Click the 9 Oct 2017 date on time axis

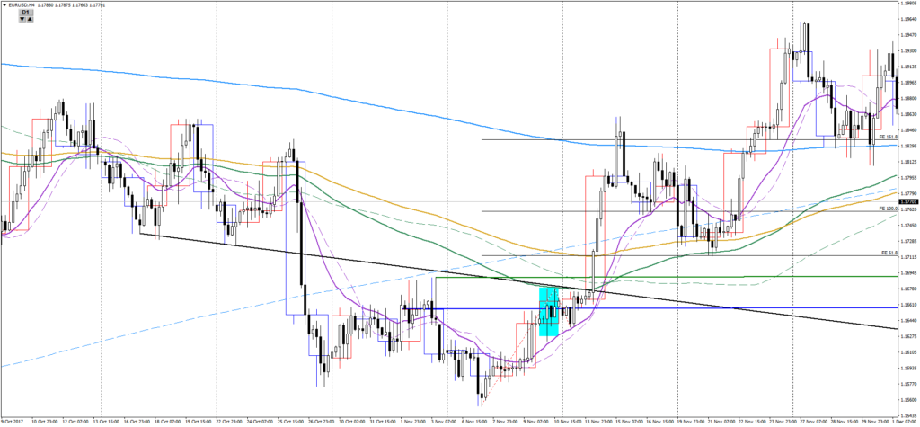click(14, 420)
